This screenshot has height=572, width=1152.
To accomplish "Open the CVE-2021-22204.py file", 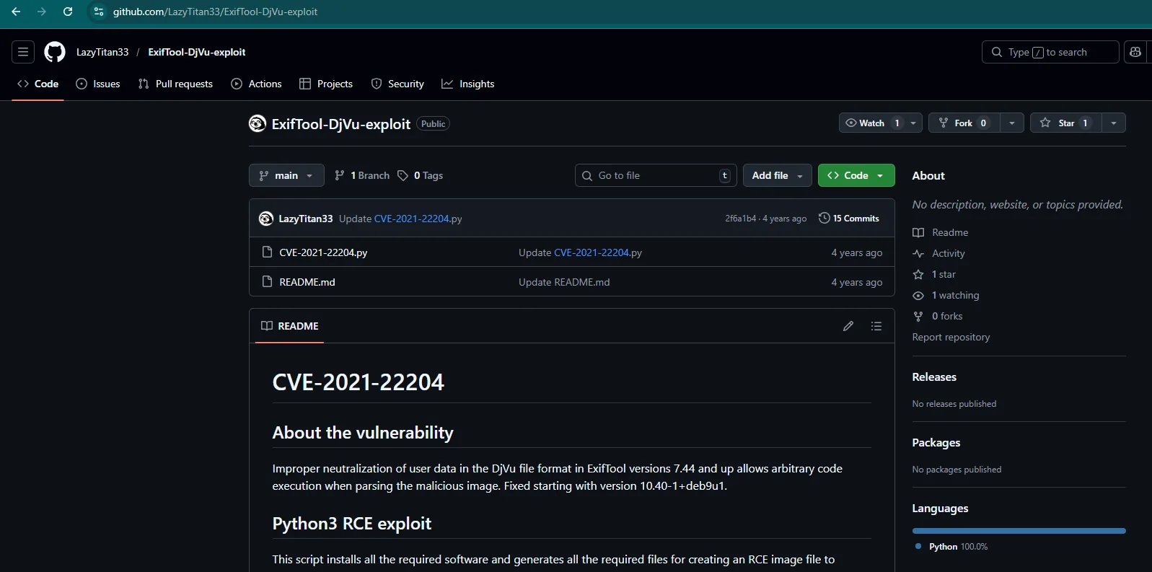I will coord(323,252).
